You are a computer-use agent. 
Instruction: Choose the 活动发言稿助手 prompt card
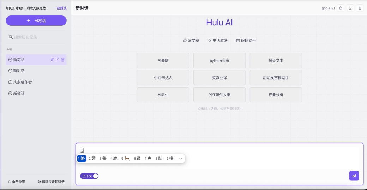coord(276,77)
